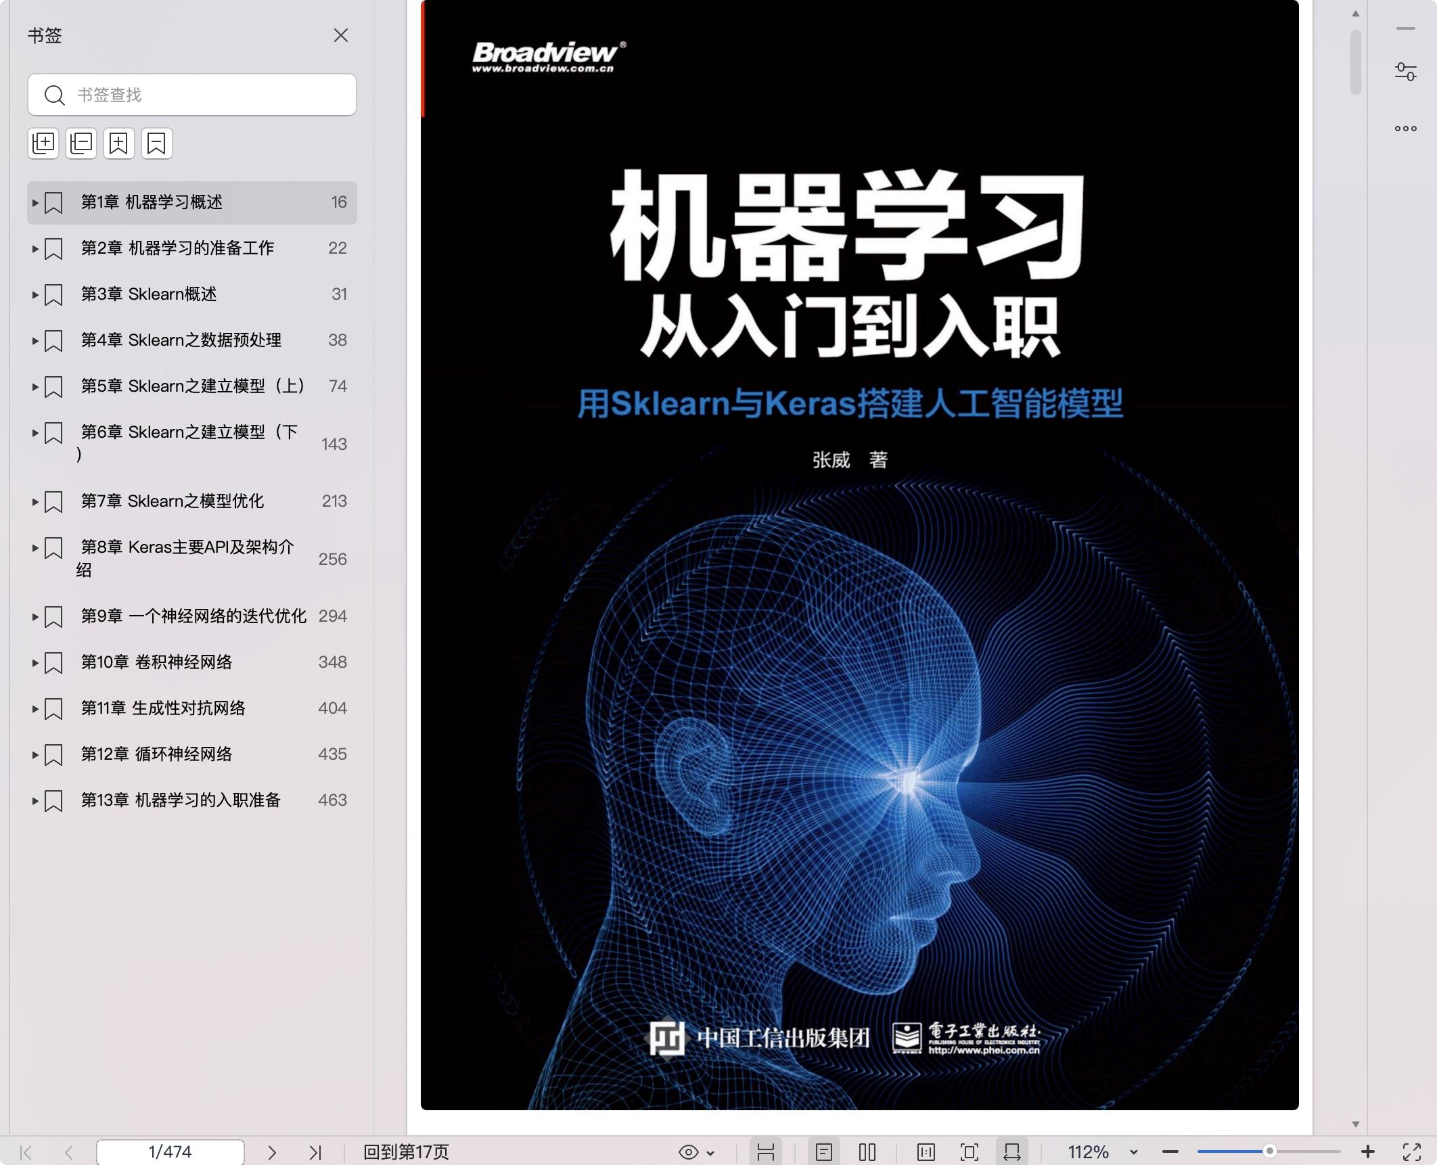Click the page number field 1/474

point(170,1151)
